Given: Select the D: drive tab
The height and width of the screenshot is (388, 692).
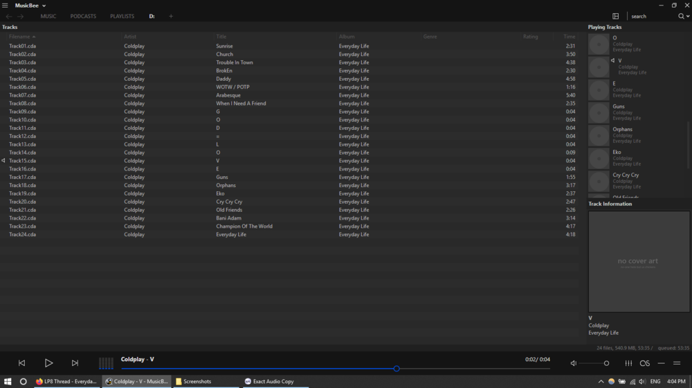Looking at the screenshot, I should point(152,17).
